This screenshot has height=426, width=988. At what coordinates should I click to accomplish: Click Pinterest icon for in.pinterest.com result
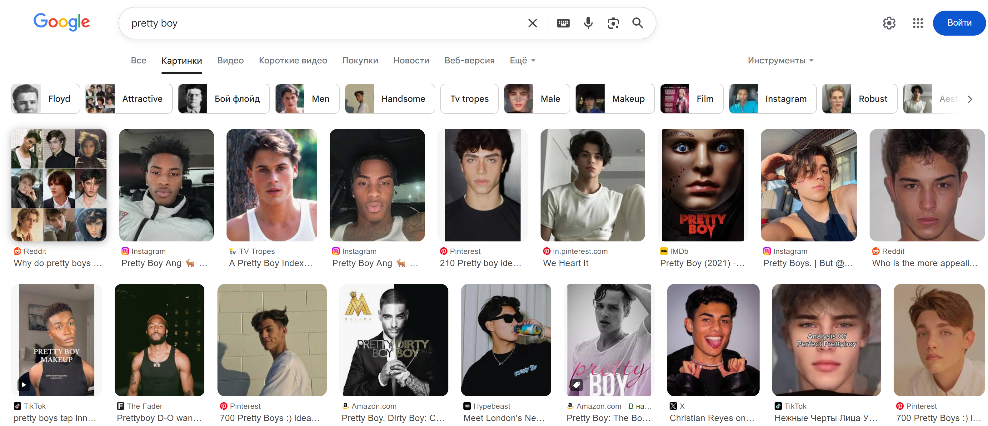coord(546,251)
